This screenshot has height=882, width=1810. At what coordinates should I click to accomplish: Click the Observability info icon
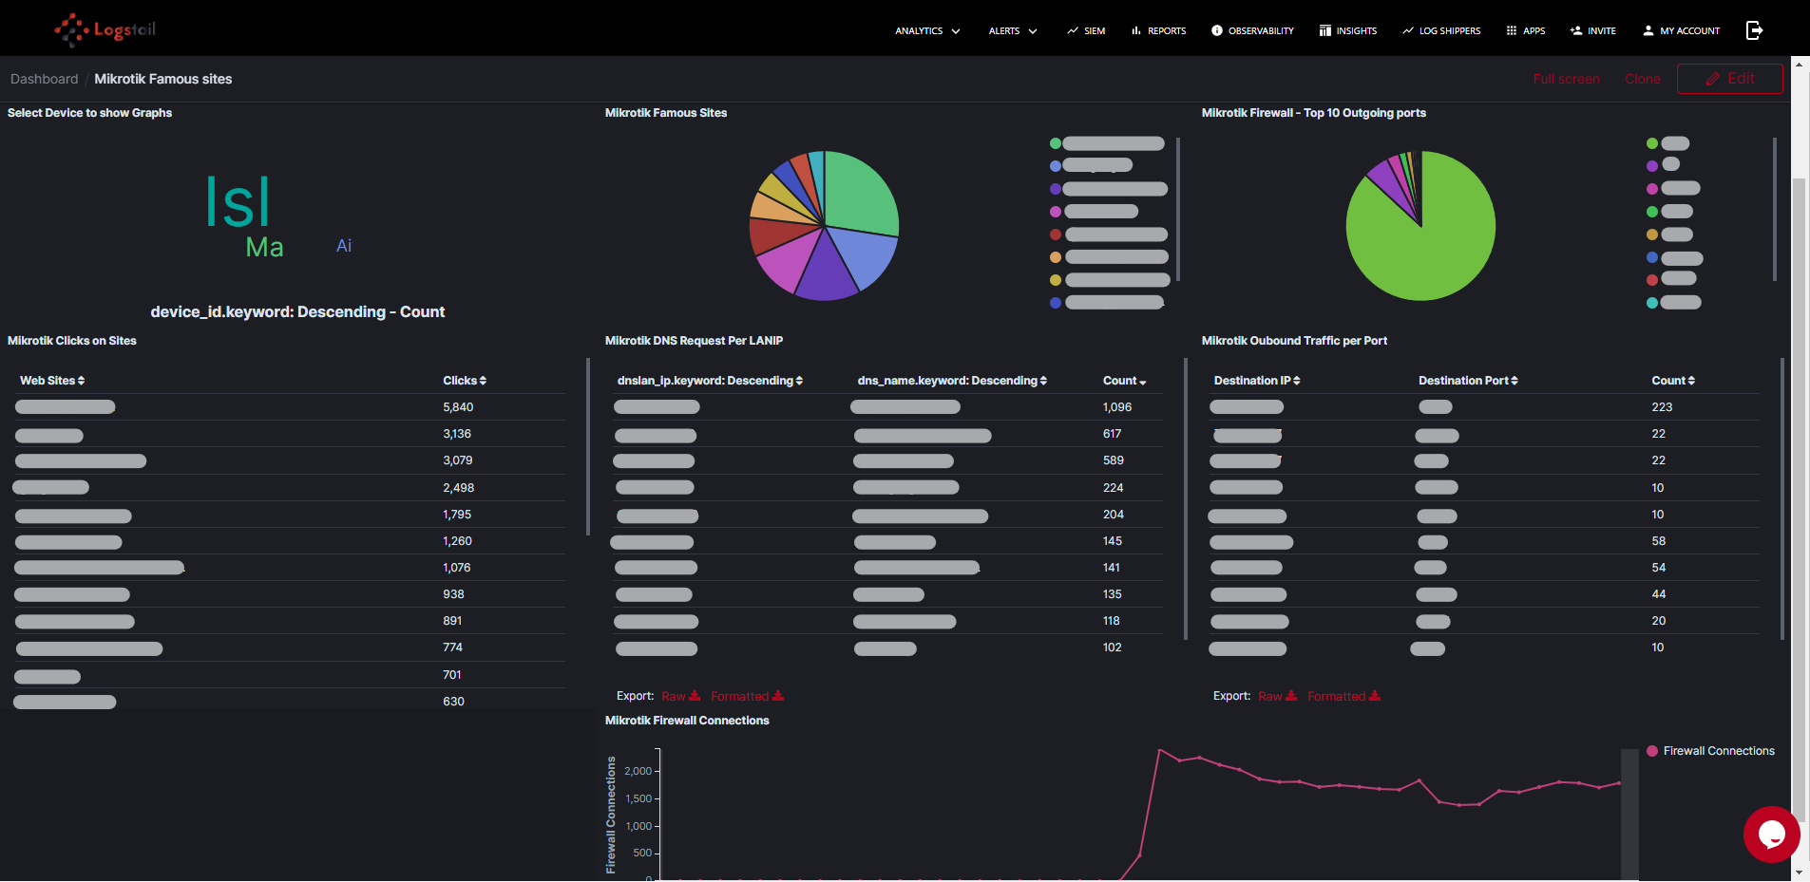pyautogui.click(x=1217, y=30)
